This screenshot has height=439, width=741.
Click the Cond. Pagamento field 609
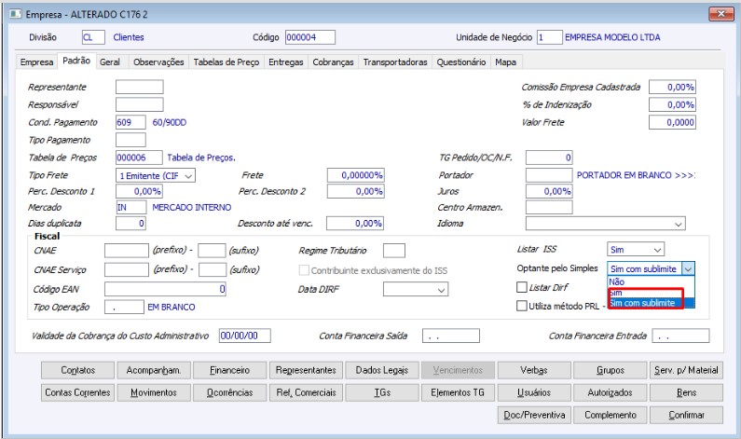point(130,122)
